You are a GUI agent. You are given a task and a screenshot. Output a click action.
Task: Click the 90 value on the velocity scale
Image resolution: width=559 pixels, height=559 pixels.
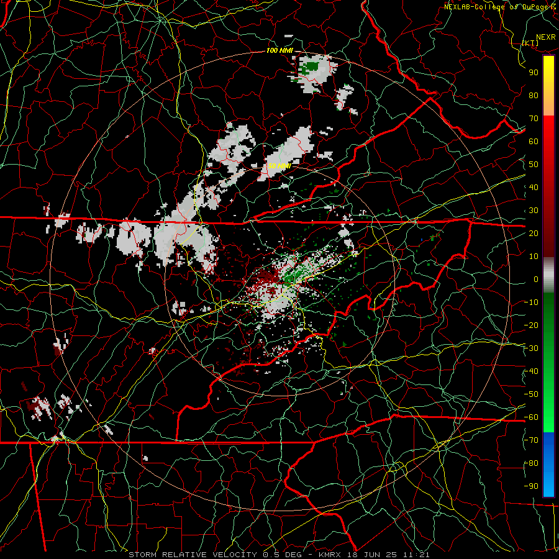pyautogui.click(x=534, y=73)
